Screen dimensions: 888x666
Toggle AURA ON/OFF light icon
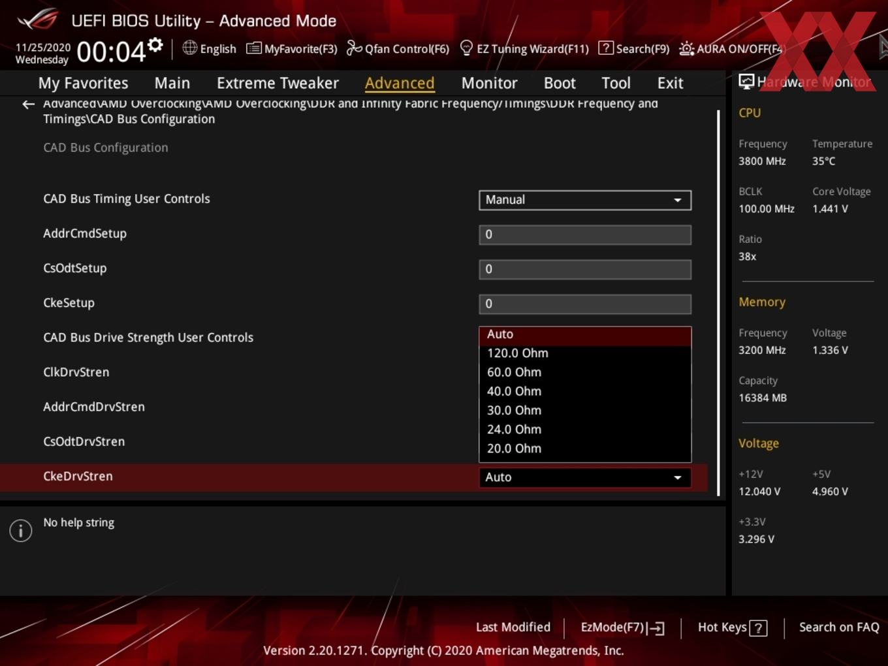[687, 49]
